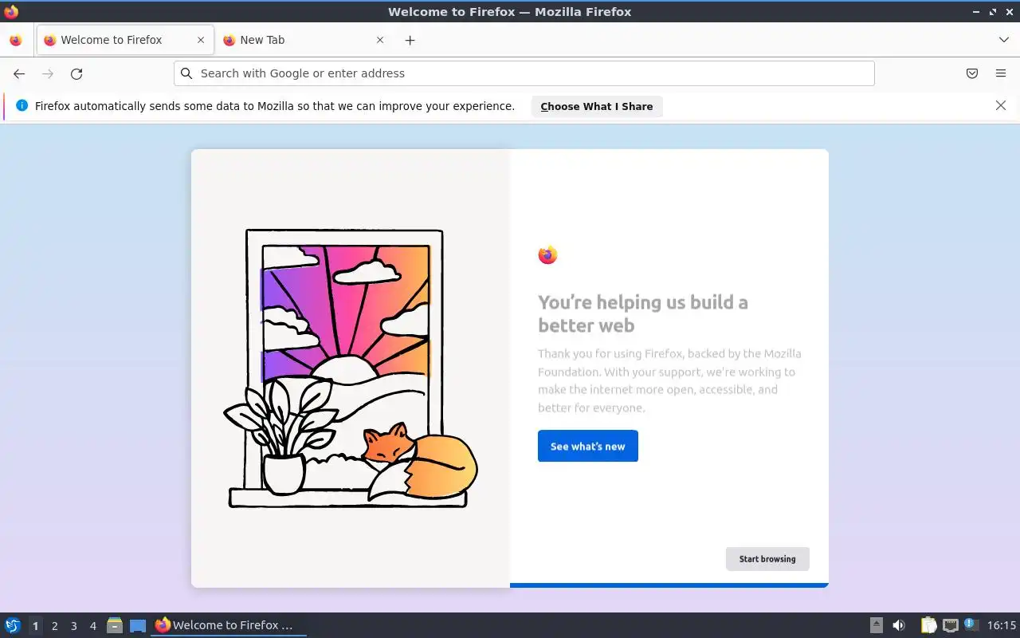
Task: Open the network connection tray icon
Action: click(x=950, y=625)
